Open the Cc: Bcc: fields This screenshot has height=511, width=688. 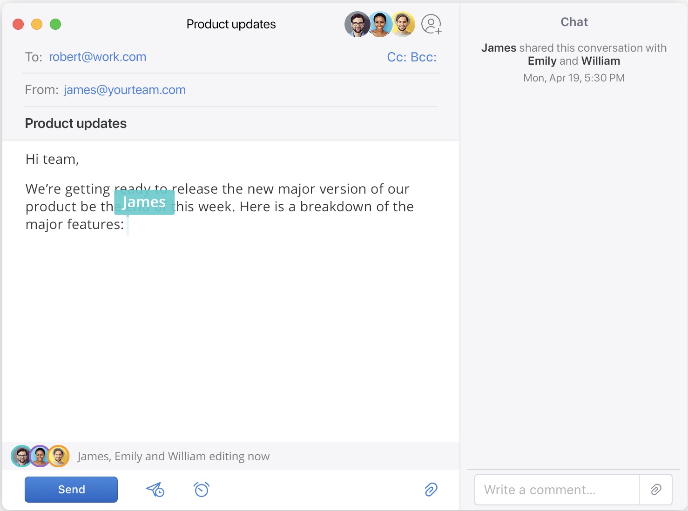coord(411,57)
